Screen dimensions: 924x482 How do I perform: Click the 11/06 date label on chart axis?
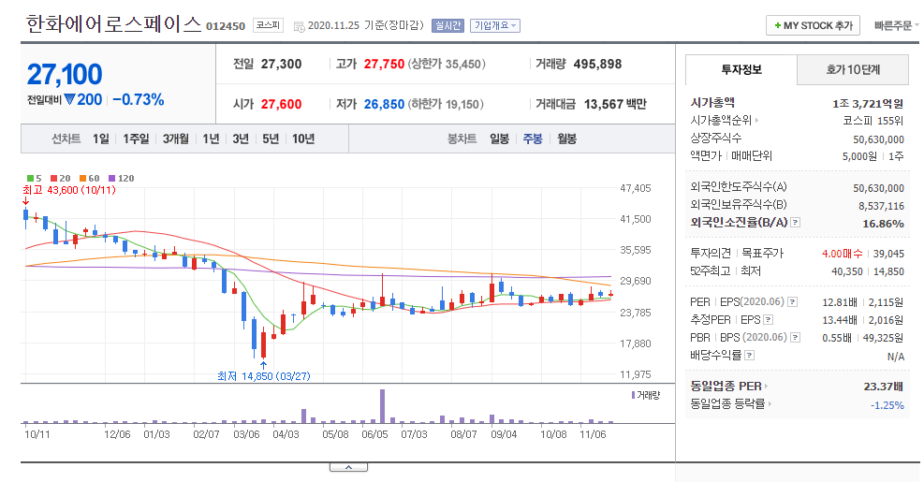593,434
